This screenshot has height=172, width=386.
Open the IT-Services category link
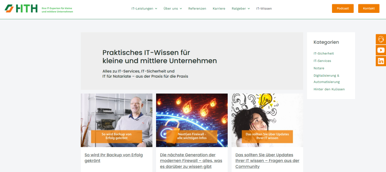(x=322, y=61)
